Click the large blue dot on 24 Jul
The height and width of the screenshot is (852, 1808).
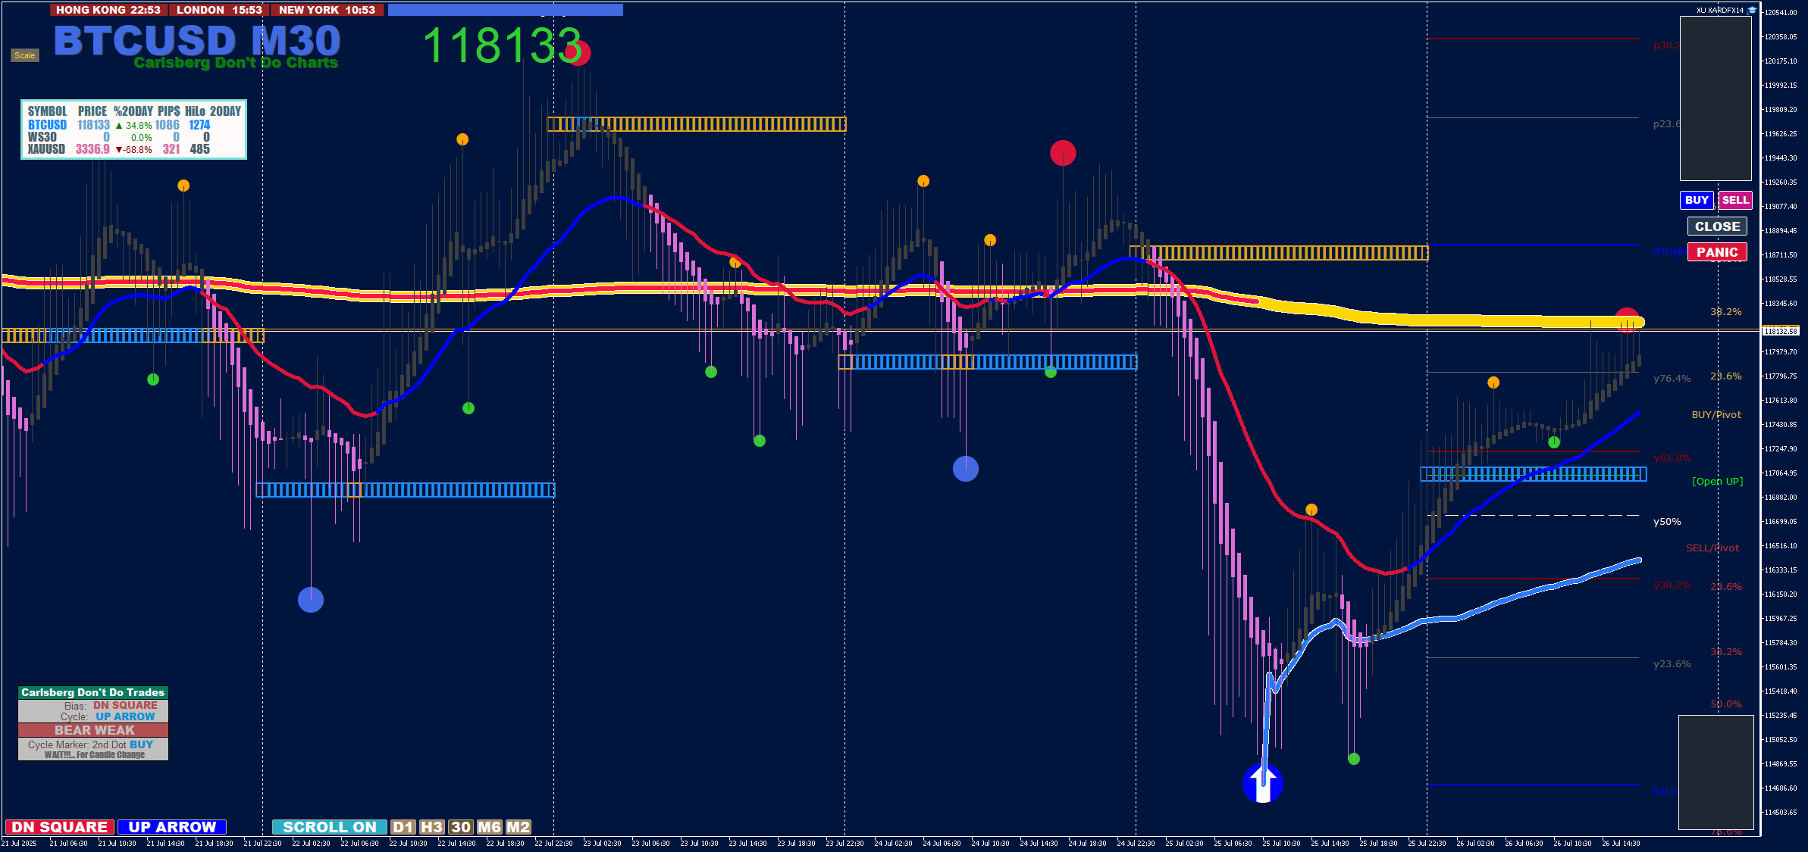click(x=965, y=469)
